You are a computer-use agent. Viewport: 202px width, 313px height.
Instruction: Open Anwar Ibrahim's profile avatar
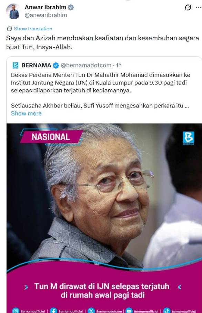click(x=13, y=11)
